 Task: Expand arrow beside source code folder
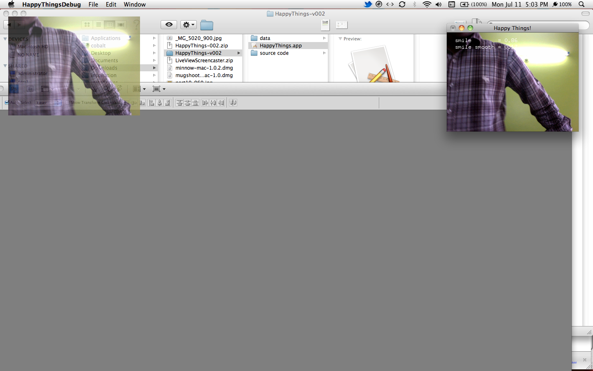325,53
